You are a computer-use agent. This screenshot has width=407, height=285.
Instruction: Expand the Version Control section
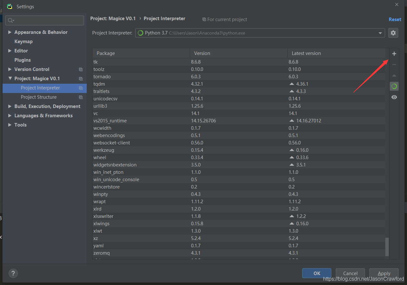click(10, 69)
